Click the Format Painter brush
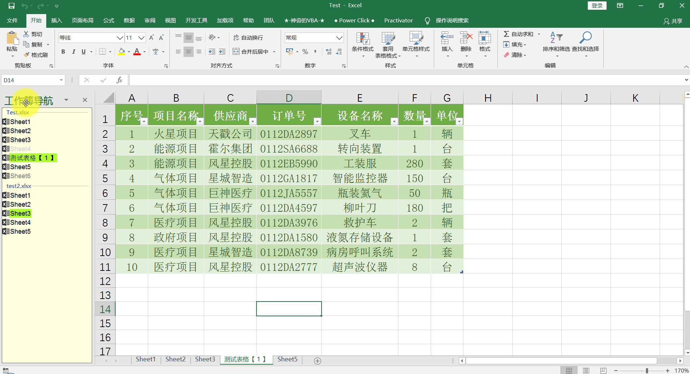The height and width of the screenshot is (374, 690). 26,55
